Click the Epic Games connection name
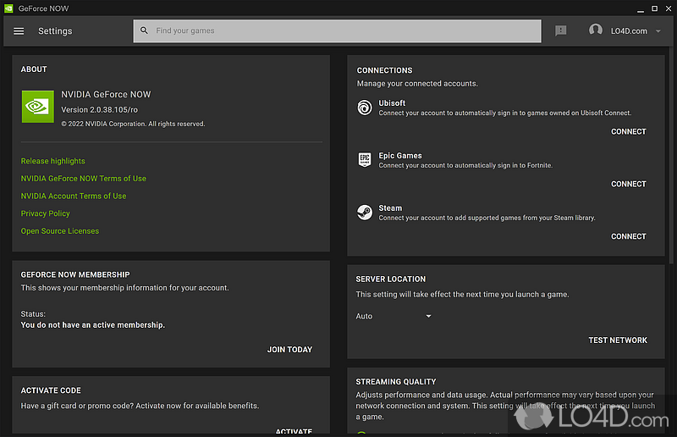The height and width of the screenshot is (437, 677). pos(399,156)
